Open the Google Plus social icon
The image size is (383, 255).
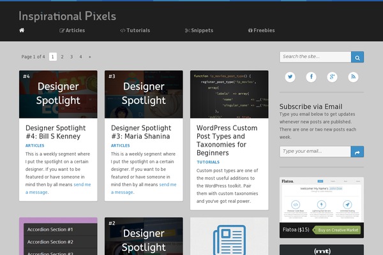coord(332,77)
